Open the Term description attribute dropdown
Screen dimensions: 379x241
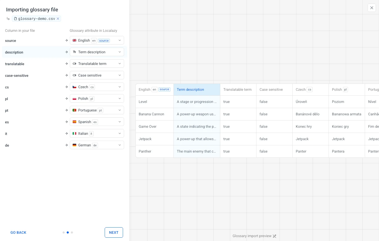click(x=97, y=52)
